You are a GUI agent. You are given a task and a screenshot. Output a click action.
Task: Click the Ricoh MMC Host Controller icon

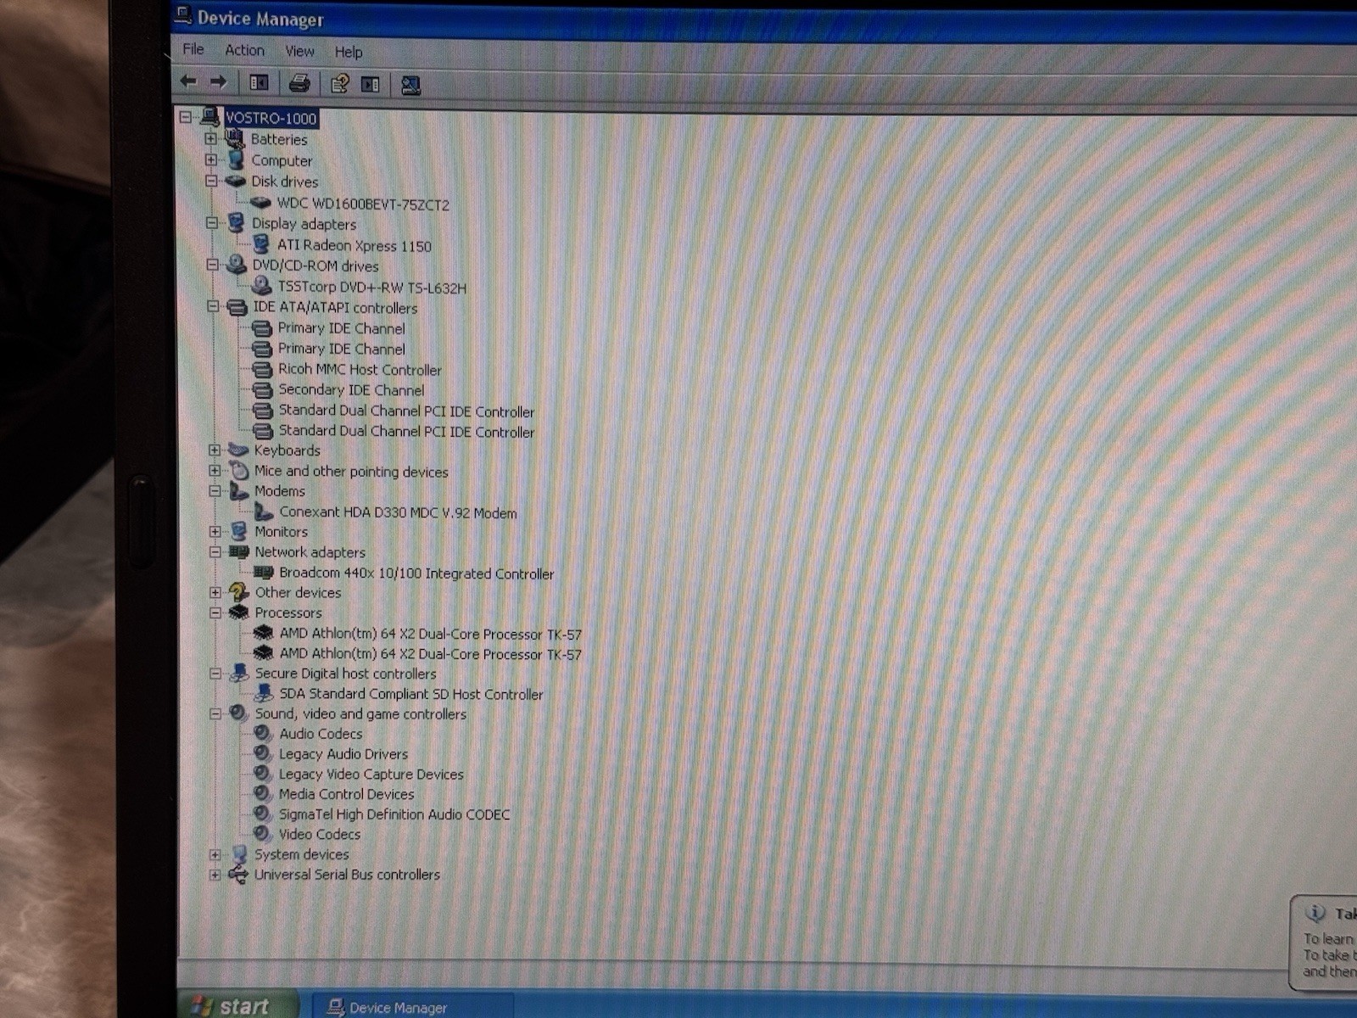coord(263,369)
